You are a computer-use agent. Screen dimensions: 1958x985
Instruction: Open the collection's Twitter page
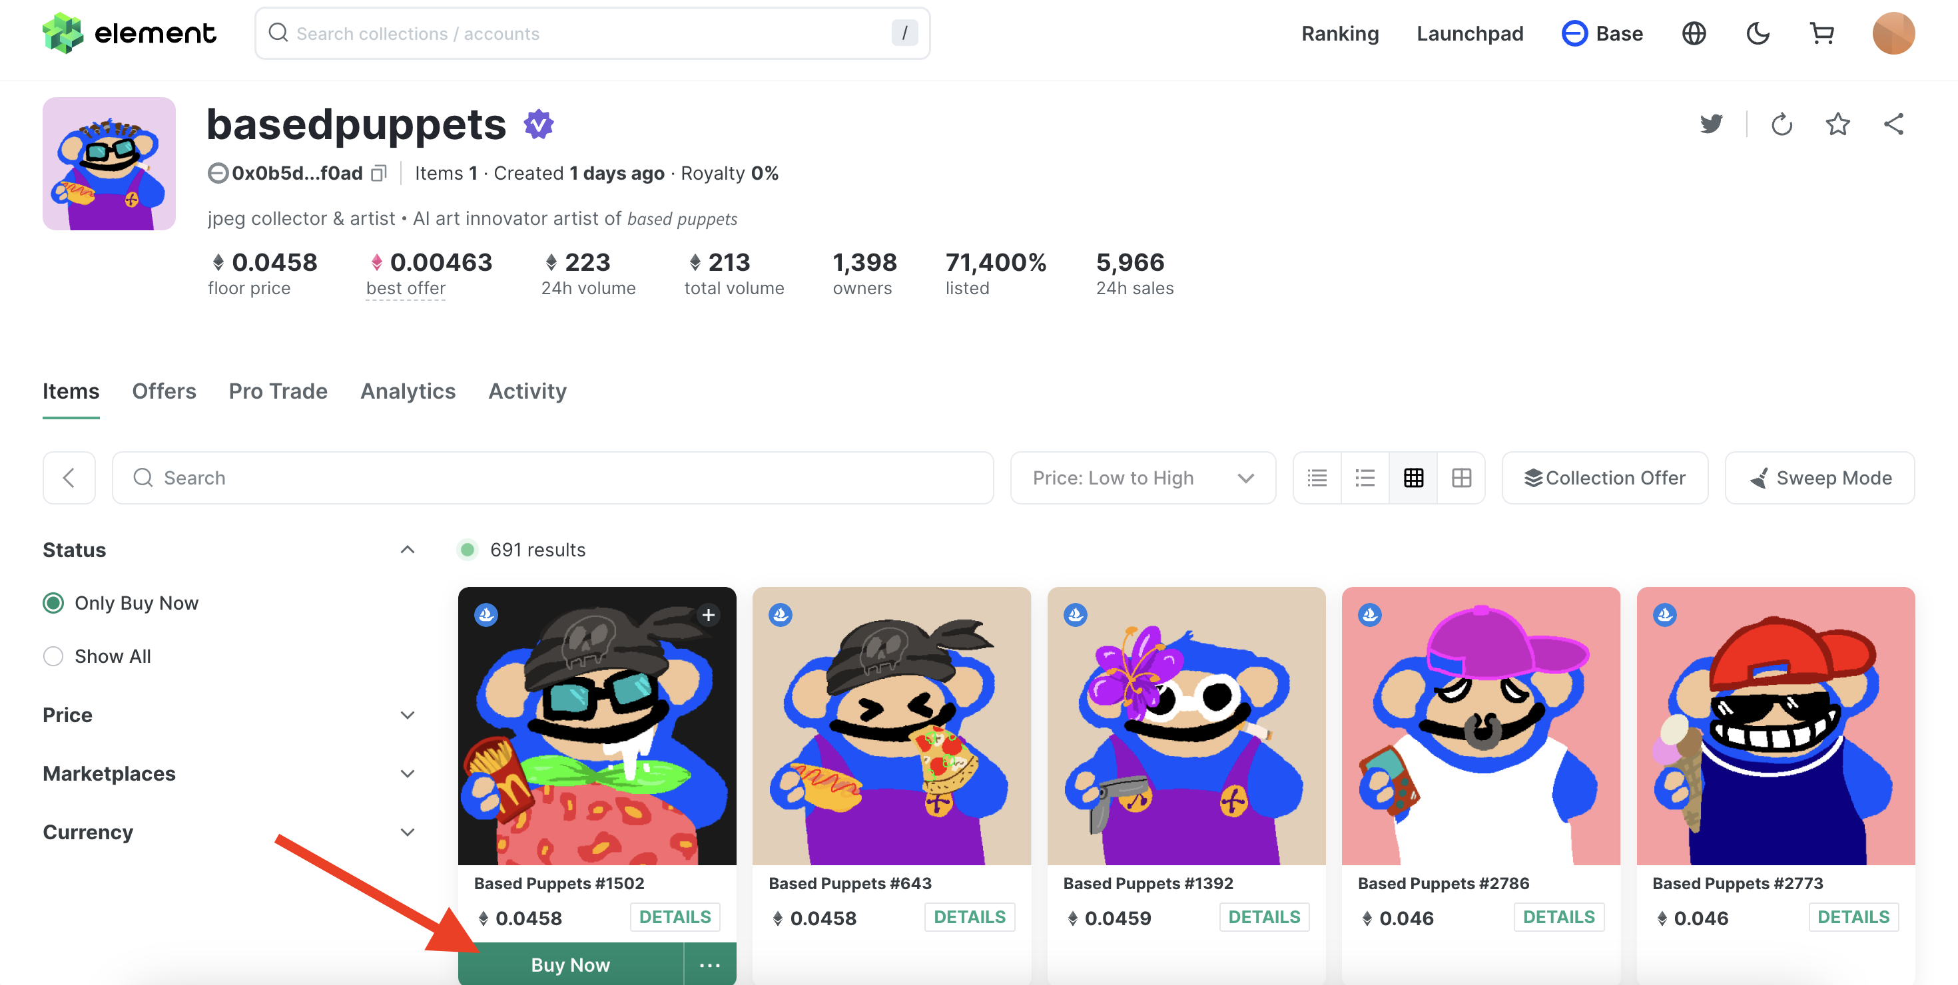(1711, 124)
